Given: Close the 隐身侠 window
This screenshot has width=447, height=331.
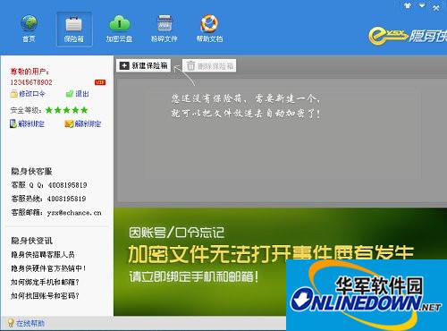Looking at the screenshot, I should (435, 8).
